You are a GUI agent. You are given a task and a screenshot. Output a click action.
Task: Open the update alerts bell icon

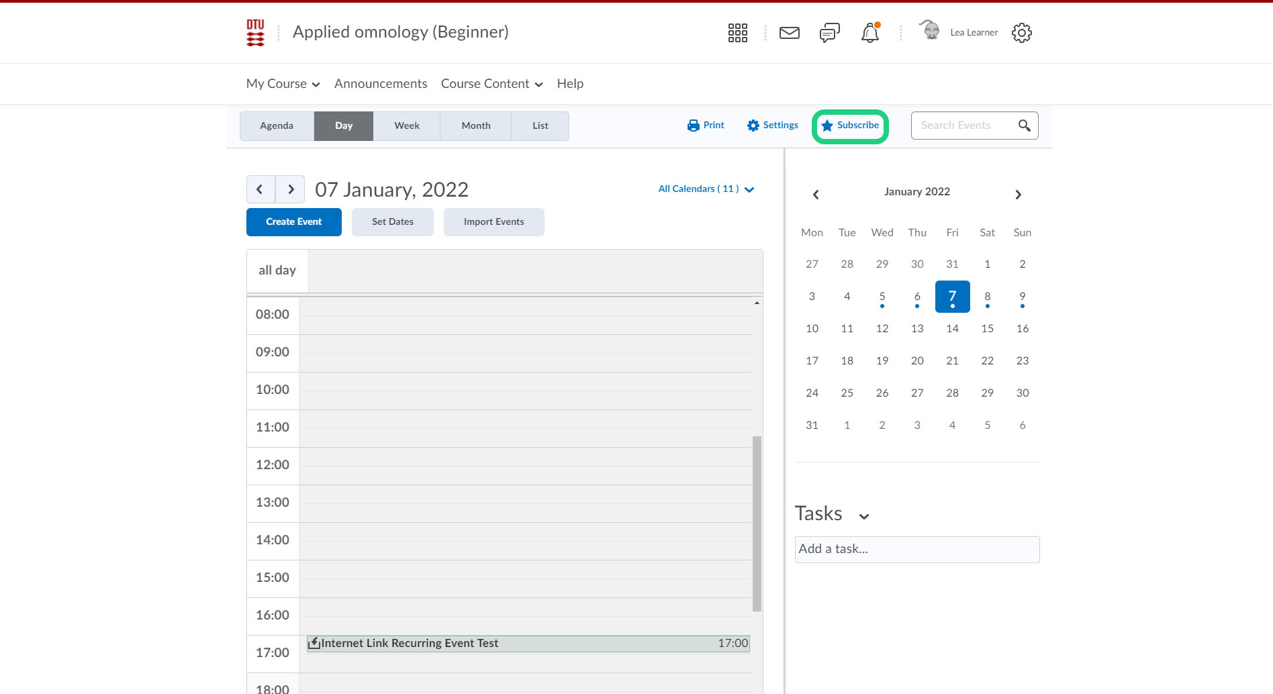(x=869, y=33)
